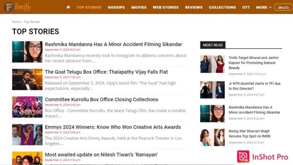
Task: Open the Web Stories menu item
Action: [x=166, y=7]
